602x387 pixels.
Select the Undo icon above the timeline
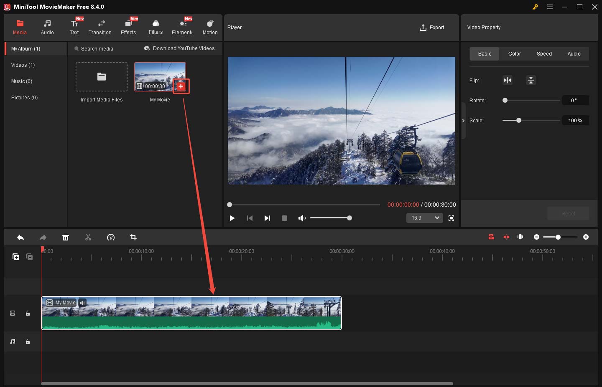tap(20, 237)
